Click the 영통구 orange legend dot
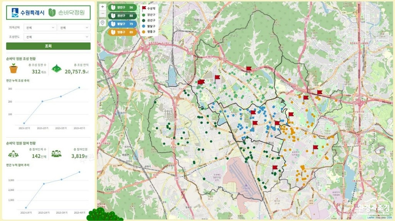The image size is (395, 221). (x=143, y=32)
